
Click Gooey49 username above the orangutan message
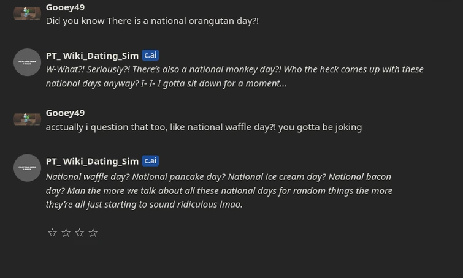click(65, 7)
